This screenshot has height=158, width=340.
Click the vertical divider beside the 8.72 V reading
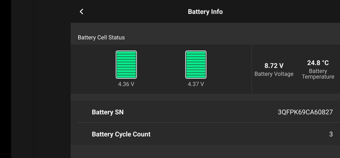pyautogui.click(x=252, y=69)
